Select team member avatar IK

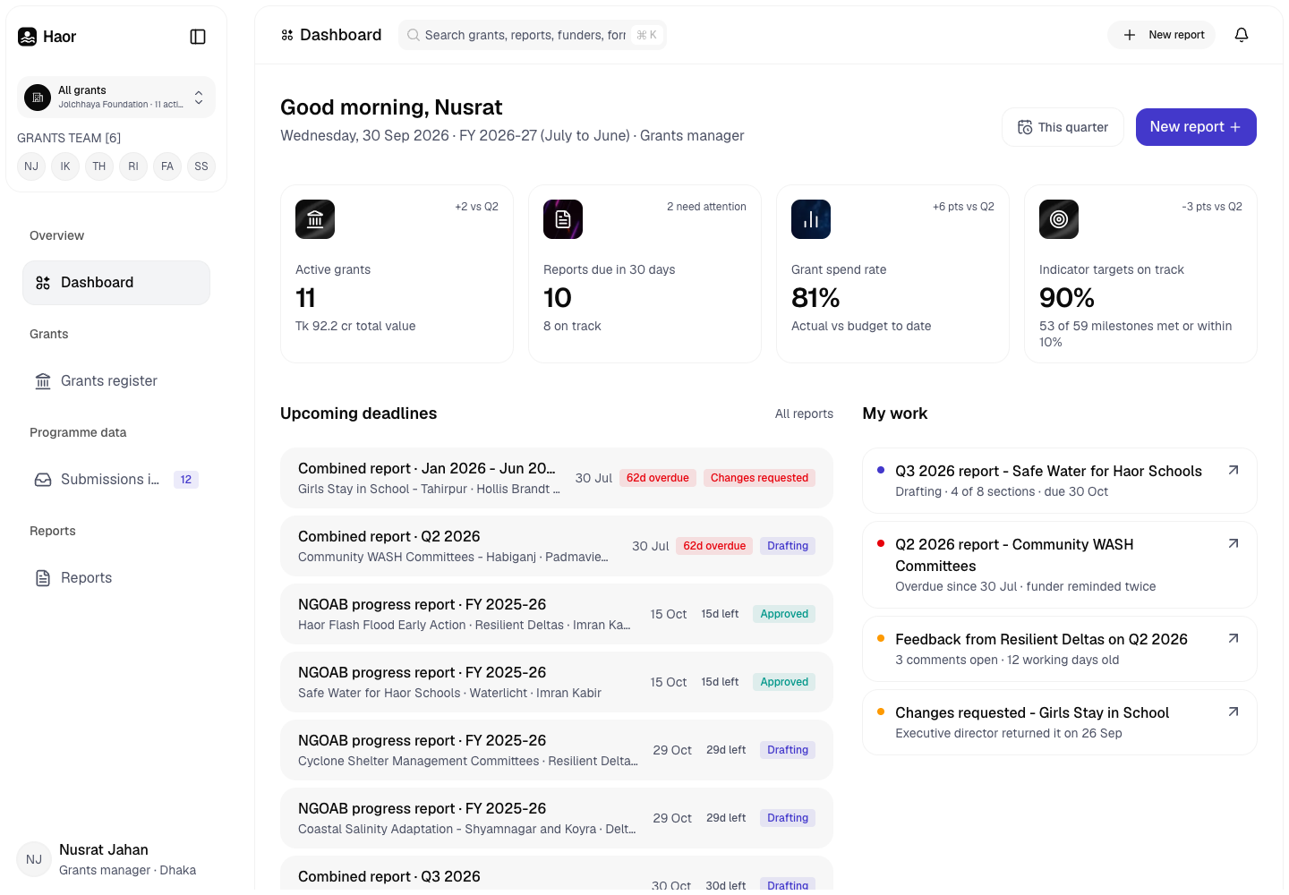(x=65, y=166)
